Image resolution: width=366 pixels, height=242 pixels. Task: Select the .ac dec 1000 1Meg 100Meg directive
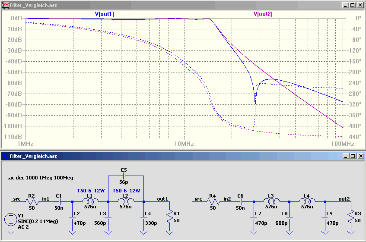[40, 178]
